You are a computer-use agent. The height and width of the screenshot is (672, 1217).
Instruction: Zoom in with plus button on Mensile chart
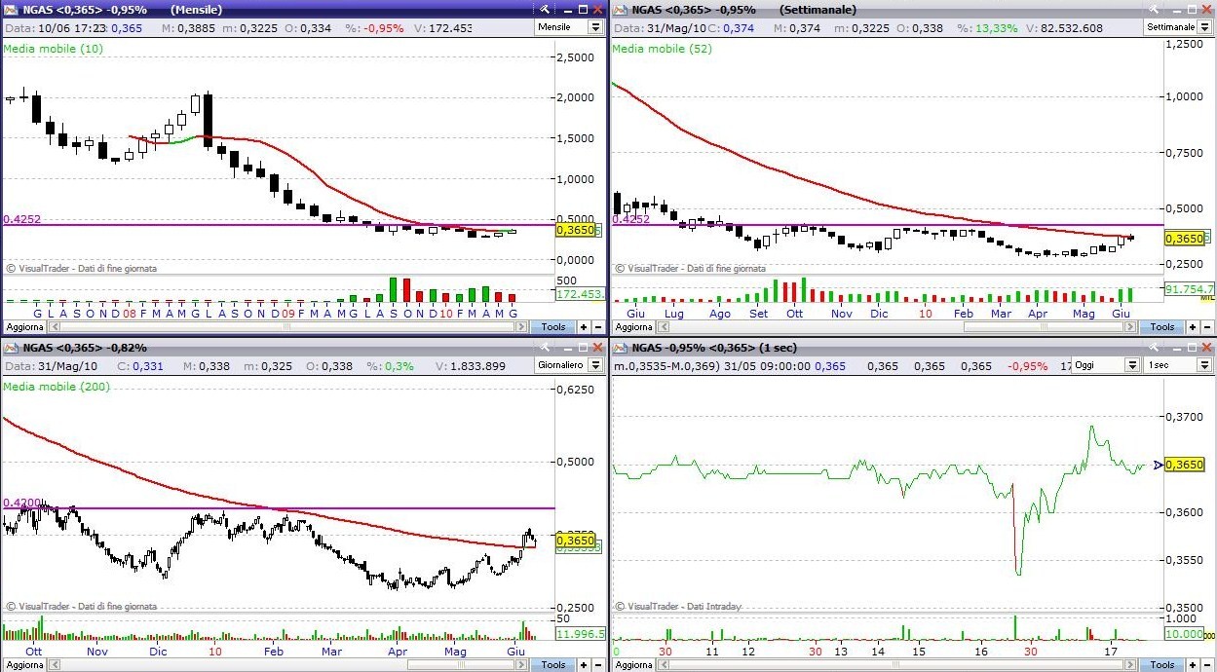pos(584,327)
